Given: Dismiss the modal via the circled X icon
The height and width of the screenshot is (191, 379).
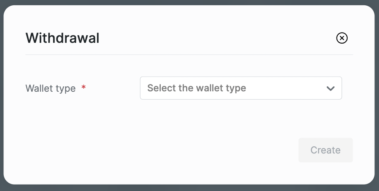Looking at the screenshot, I should tap(342, 38).
